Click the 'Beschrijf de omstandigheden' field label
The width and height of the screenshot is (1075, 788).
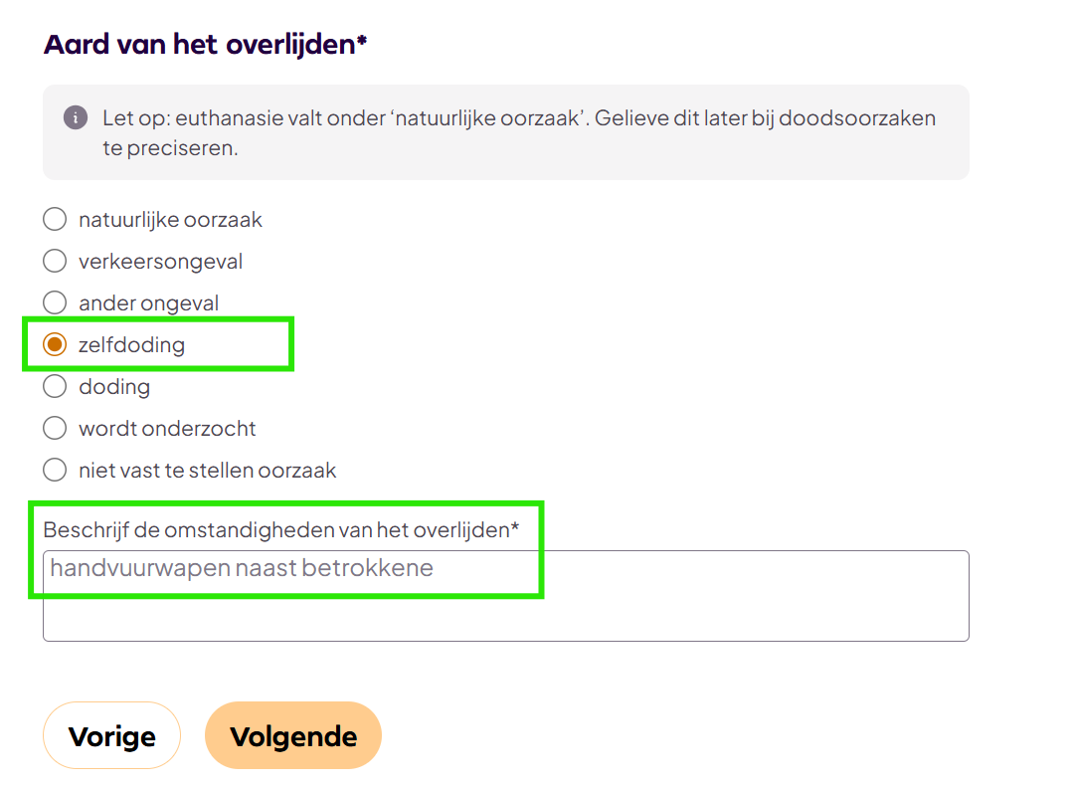click(281, 529)
